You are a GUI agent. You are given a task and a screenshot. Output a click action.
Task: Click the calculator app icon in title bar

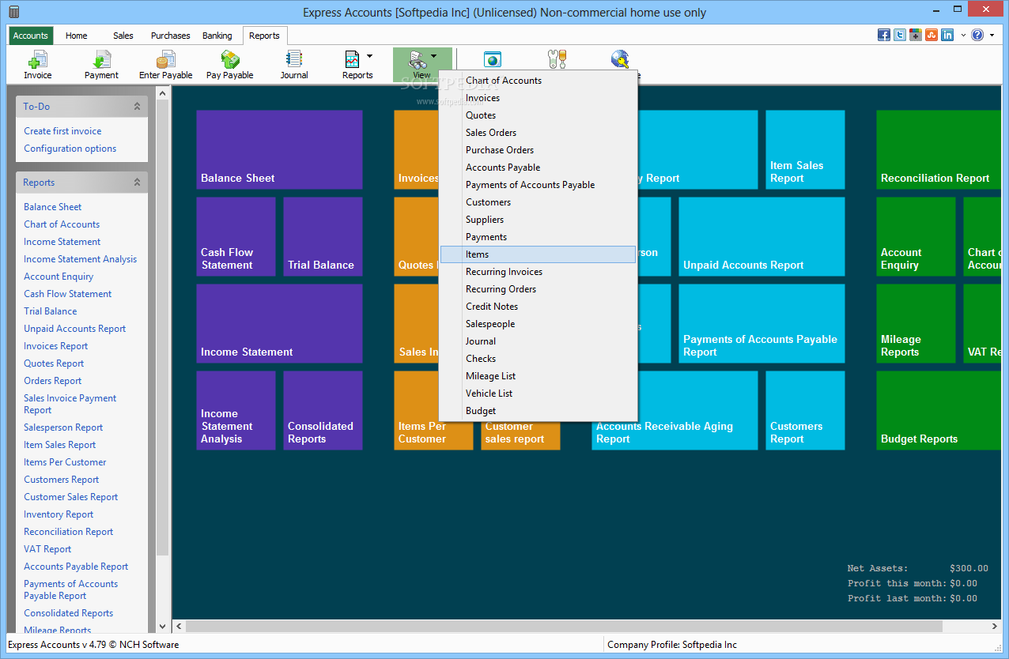[x=13, y=12]
